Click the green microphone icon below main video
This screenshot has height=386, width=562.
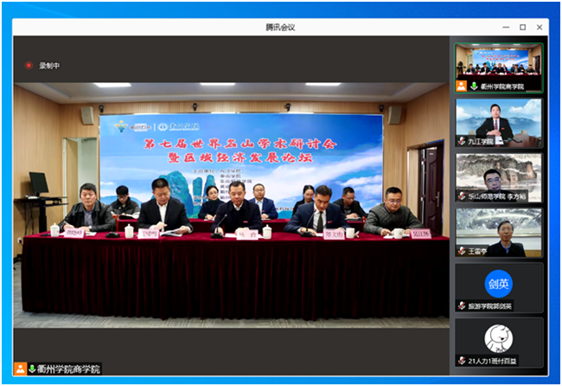32,369
